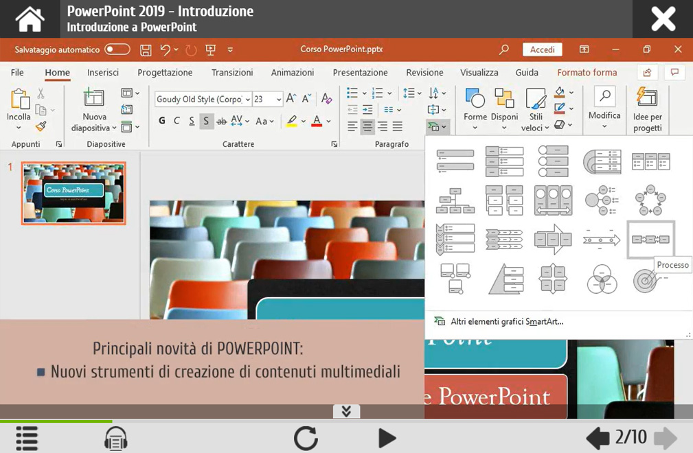Go to previous page with left arrow
Image resolution: width=693 pixels, height=453 pixels.
pyautogui.click(x=598, y=438)
